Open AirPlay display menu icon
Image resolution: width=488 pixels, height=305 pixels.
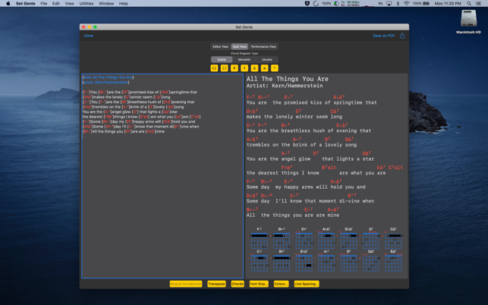coord(389,4)
